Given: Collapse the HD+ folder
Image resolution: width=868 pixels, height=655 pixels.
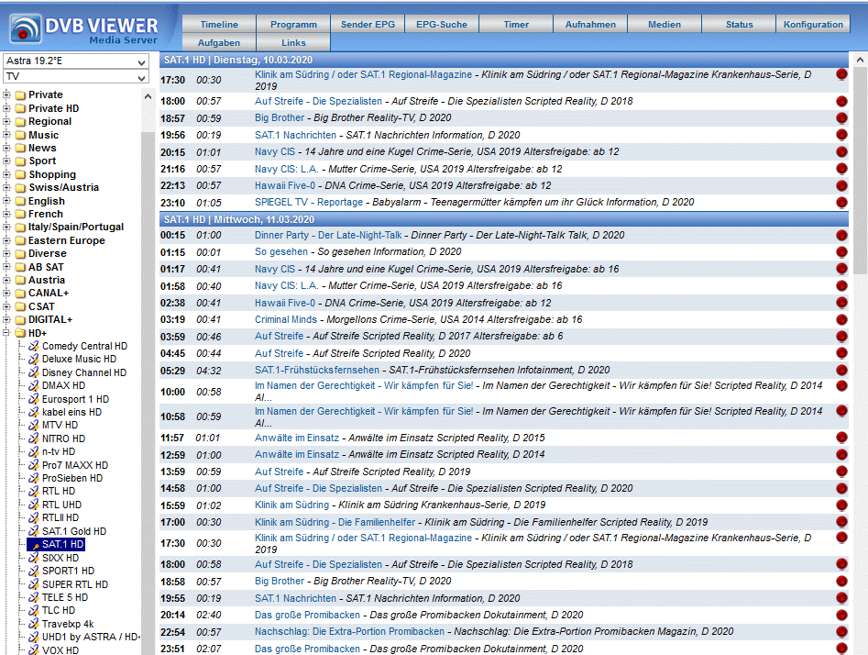Looking at the screenshot, I should coord(7,333).
